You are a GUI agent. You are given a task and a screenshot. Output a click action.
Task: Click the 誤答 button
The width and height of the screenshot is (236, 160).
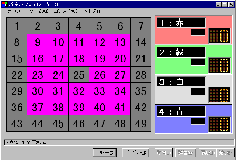185,153
